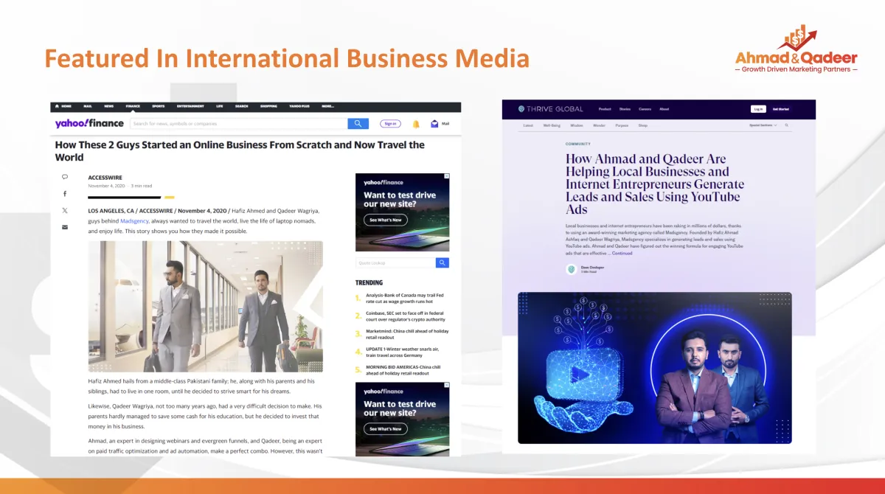
Task: Click the Yahoo Sign in button
Action: point(391,124)
